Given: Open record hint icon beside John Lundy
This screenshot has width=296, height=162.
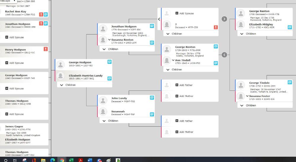Looking at the screenshot, I should tap(152, 97).
